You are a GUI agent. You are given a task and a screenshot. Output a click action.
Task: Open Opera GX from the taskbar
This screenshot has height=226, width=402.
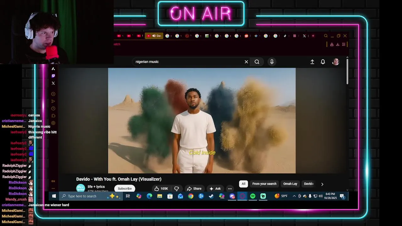coord(242,196)
